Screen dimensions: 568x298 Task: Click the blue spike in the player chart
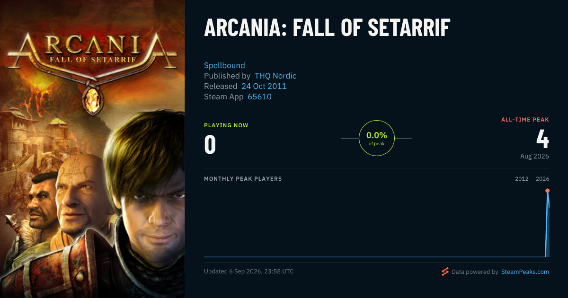(548, 225)
